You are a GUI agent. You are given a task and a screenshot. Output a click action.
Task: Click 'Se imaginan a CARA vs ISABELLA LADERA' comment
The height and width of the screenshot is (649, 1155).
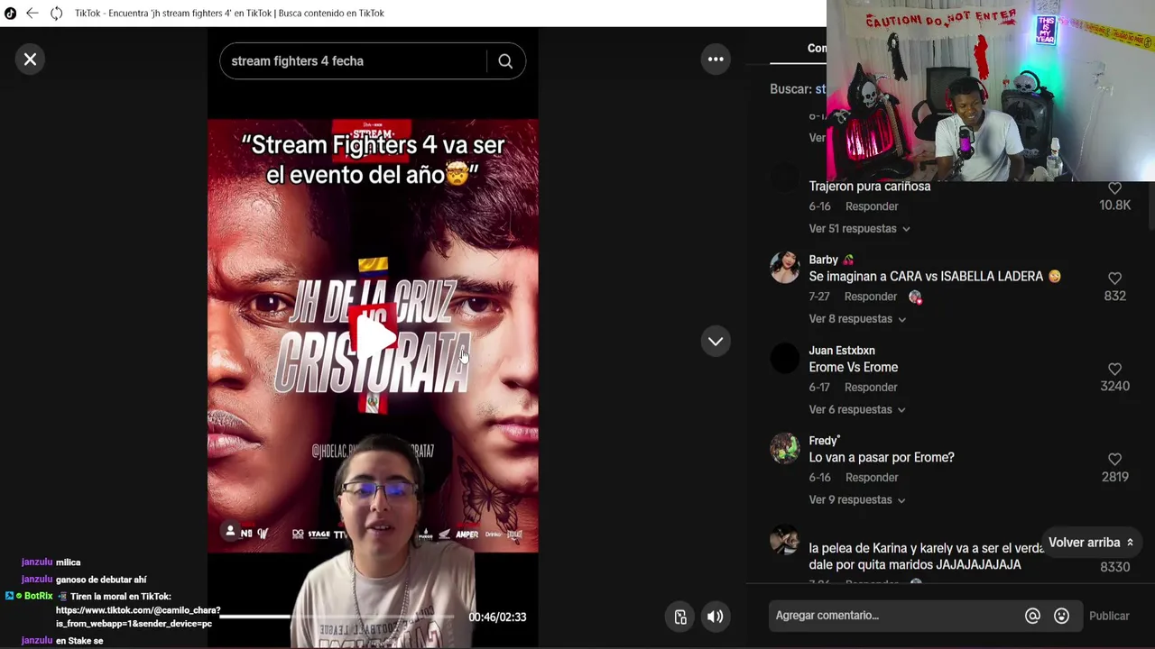[935, 277]
